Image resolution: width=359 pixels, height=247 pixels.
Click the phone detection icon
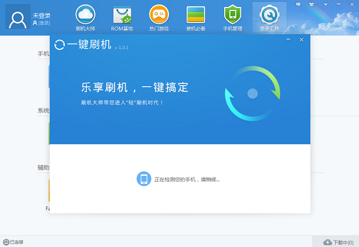[144, 179]
